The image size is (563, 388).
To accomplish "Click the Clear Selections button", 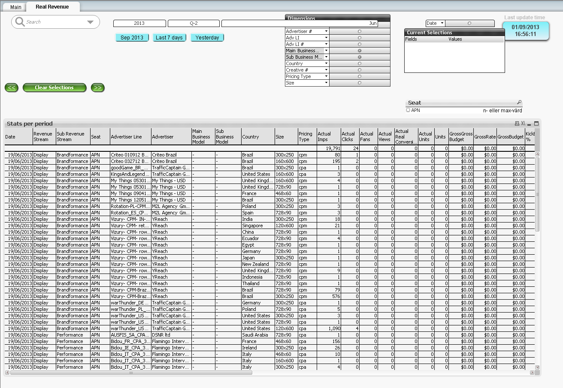I will coord(54,87).
